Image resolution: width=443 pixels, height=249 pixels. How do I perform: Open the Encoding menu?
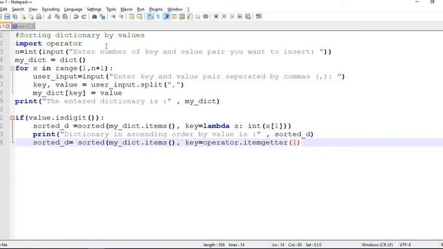point(51,9)
